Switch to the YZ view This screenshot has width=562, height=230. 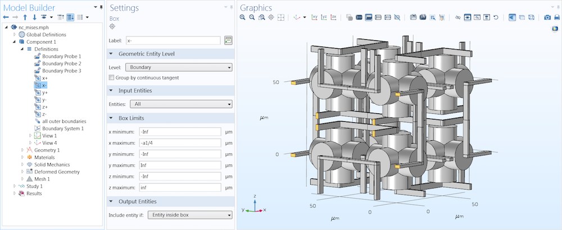click(x=324, y=17)
